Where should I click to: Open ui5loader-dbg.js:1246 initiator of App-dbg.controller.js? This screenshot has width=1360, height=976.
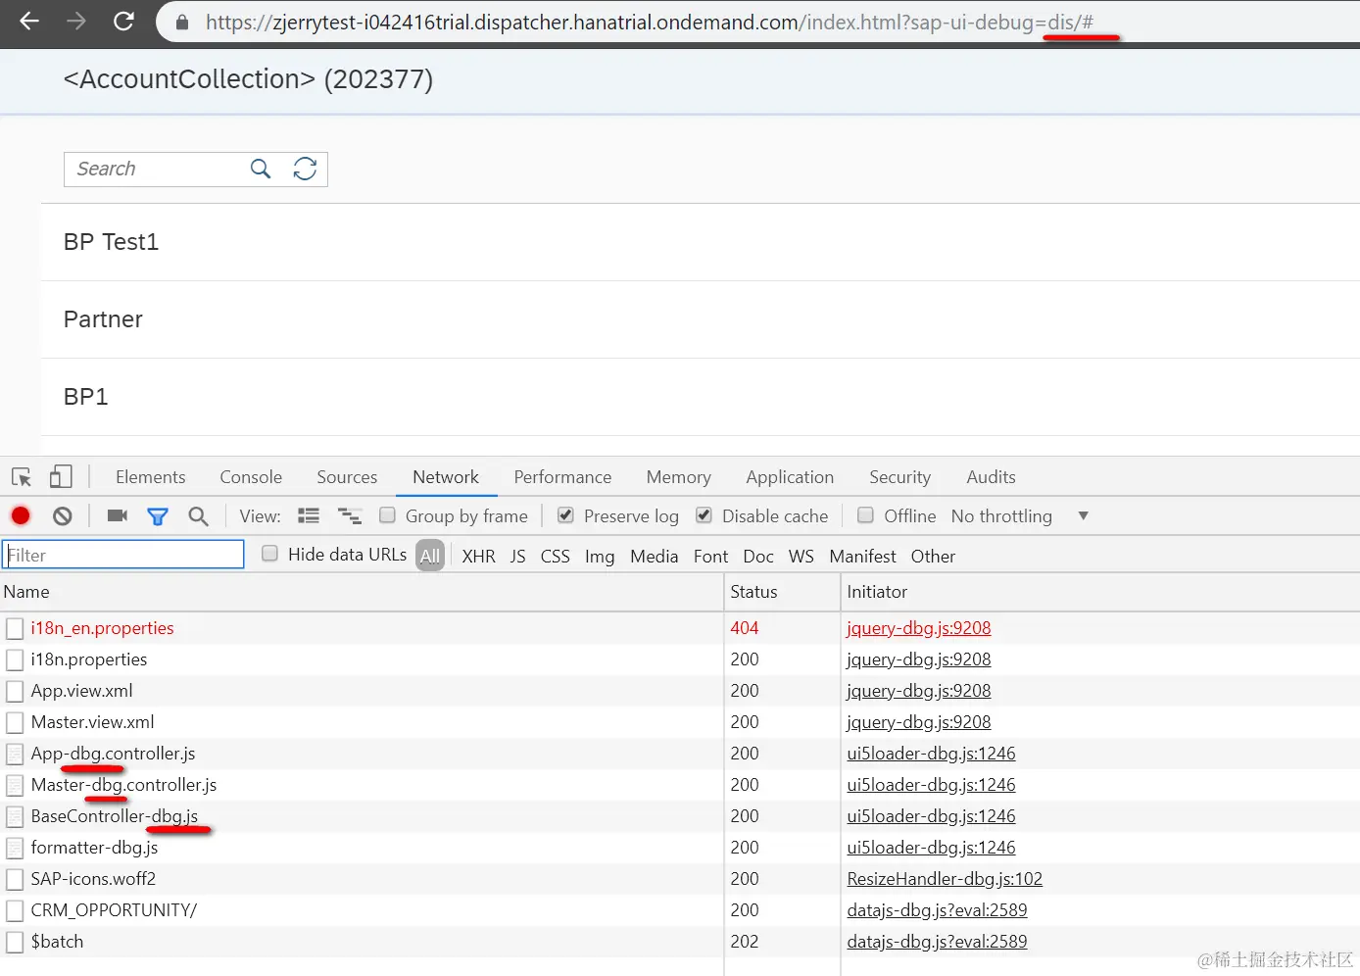931,754
